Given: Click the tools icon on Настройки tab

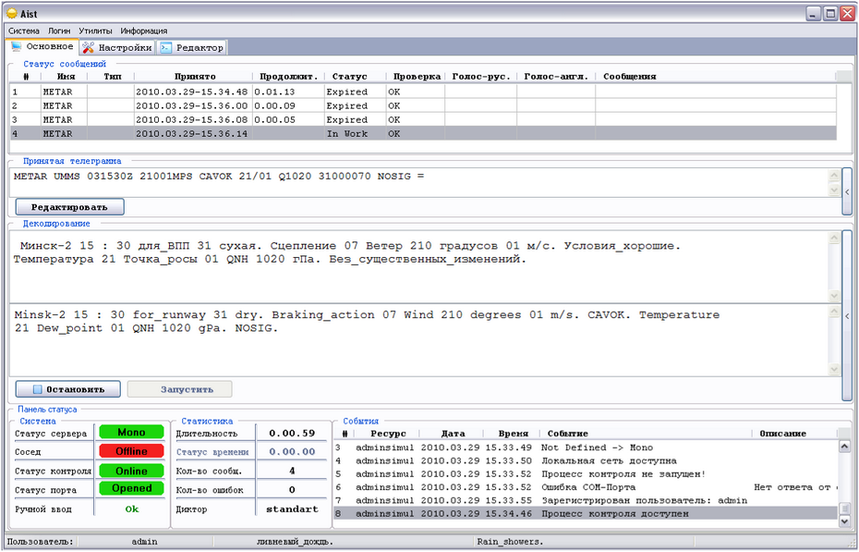Looking at the screenshot, I should point(89,47).
